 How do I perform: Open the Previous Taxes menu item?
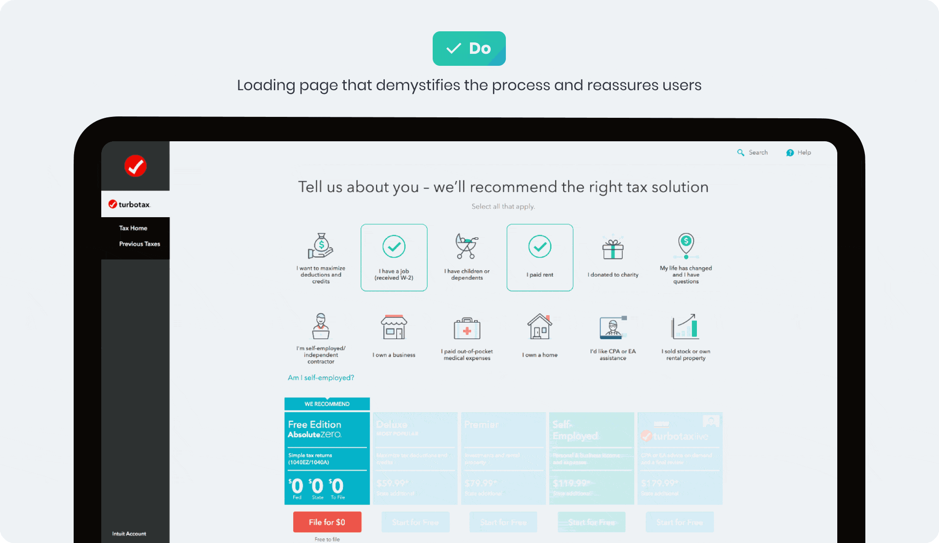[x=139, y=244]
